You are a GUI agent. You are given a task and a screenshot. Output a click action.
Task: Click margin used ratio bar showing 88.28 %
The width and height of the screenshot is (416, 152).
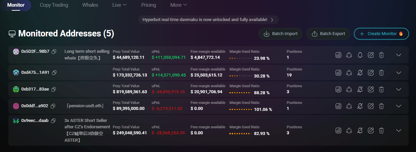[240, 92]
